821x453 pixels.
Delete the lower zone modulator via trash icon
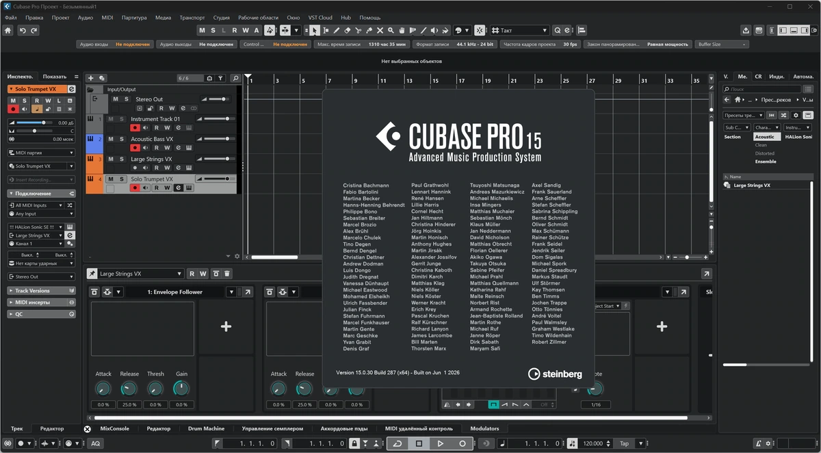pyautogui.click(x=227, y=274)
